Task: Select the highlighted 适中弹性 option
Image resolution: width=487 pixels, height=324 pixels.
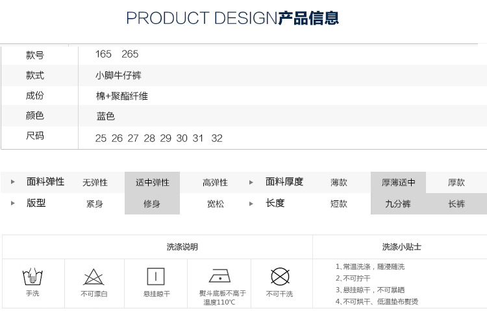Action: [x=152, y=182]
